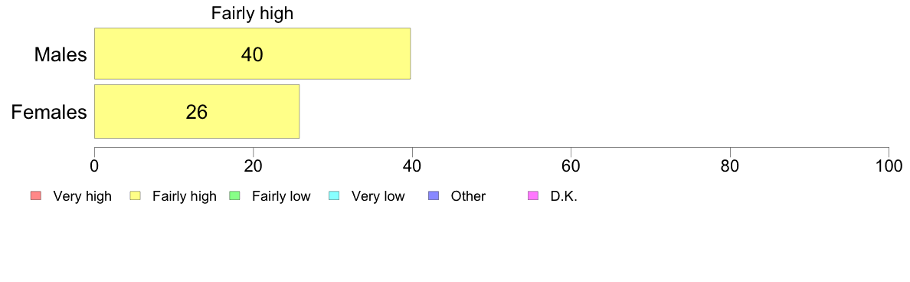Click the D.K. legend text
This screenshot has width=910, height=282.
(x=564, y=197)
